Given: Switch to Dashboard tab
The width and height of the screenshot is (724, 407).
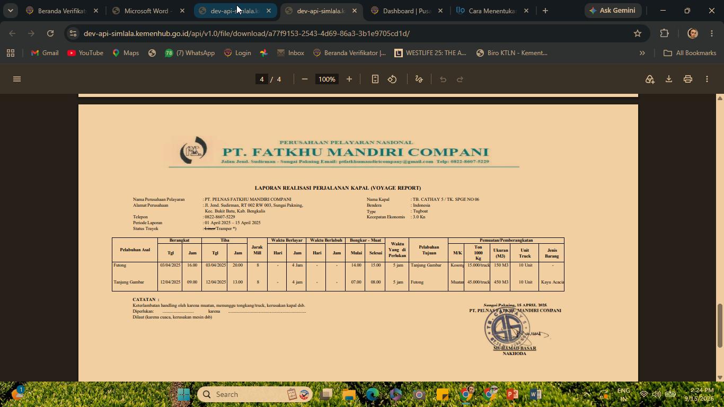Looking at the screenshot, I should pyautogui.click(x=407, y=11).
